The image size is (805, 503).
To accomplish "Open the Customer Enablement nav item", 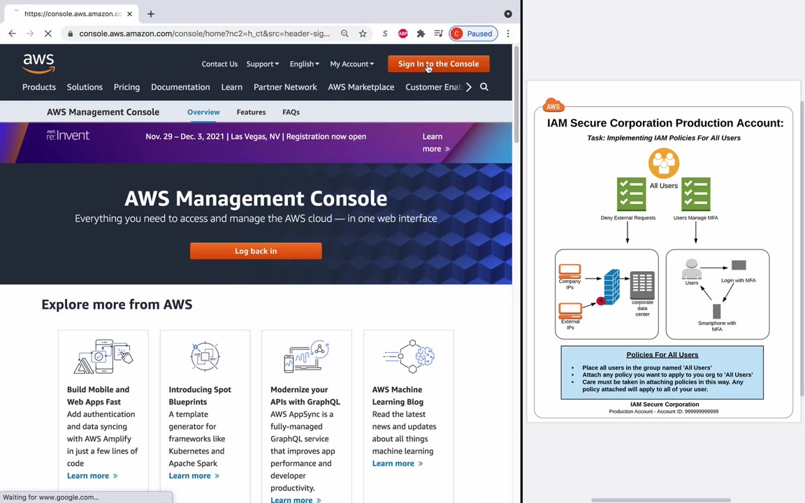I will tap(433, 87).
